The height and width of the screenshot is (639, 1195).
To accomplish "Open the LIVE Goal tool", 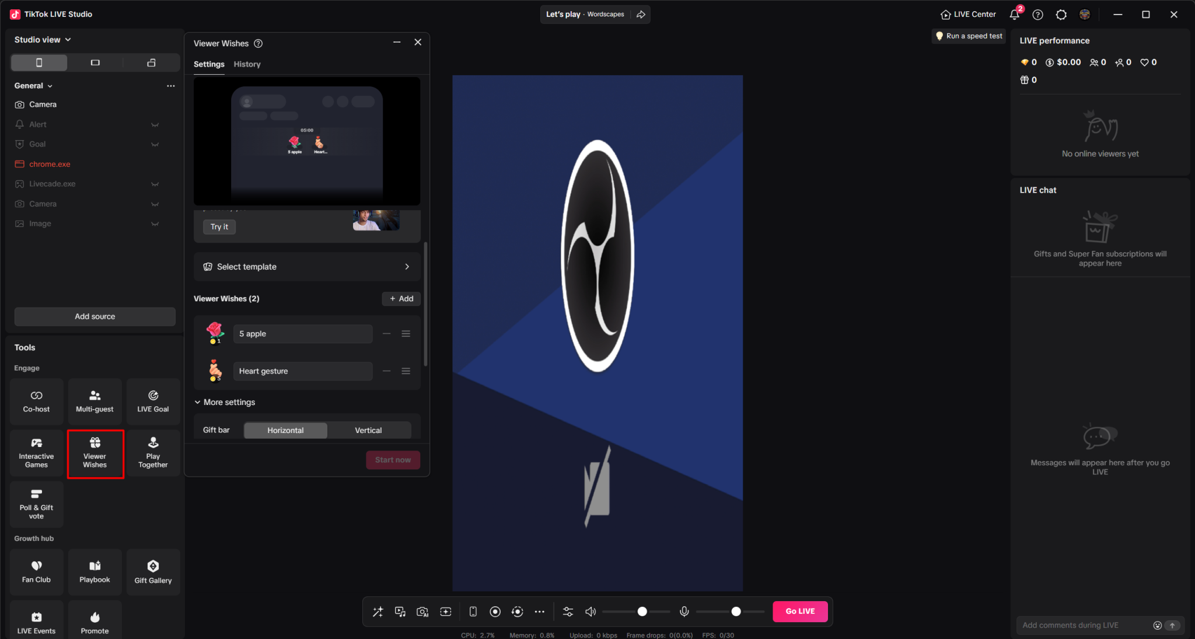I will click(x=153, y=401).
